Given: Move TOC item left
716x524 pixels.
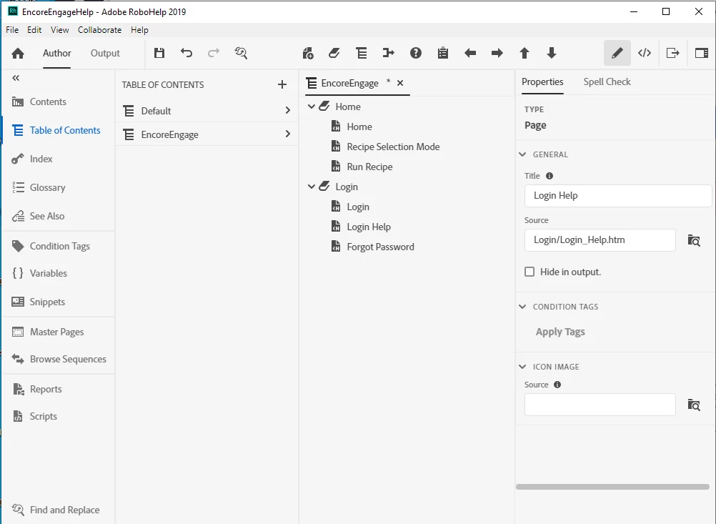Looking at the screenshot, I should point(470,53).
